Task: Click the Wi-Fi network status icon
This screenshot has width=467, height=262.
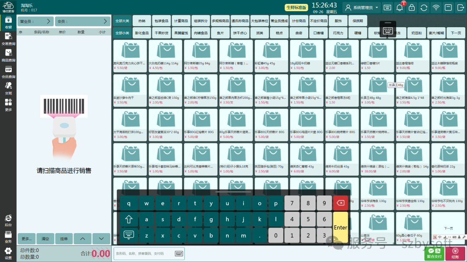Action: pos(436,8)
